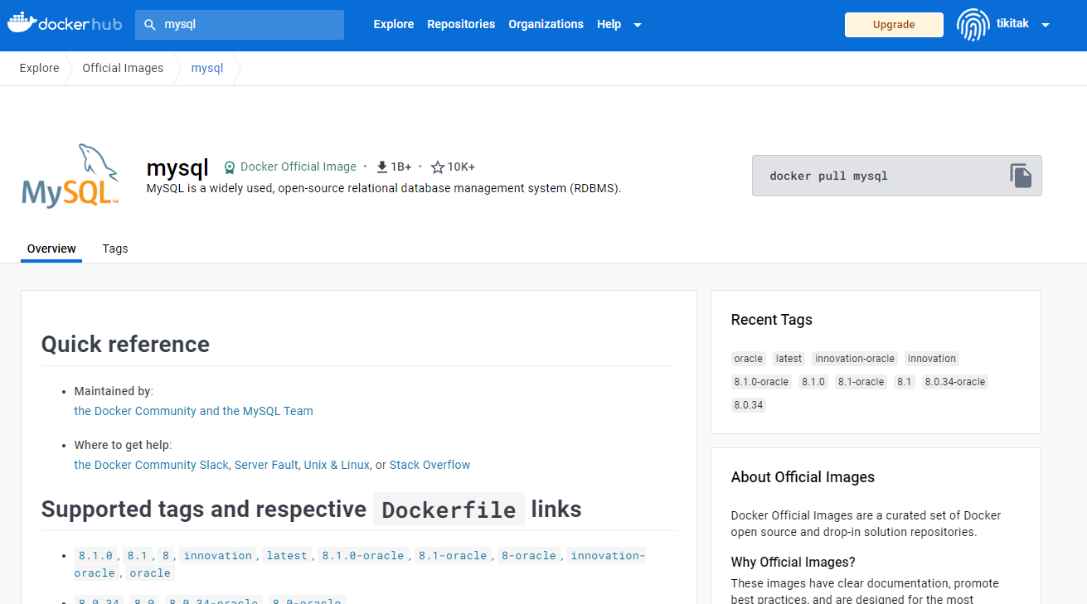
Task: Click the Docker Hub whale logo
Action: 65,24
